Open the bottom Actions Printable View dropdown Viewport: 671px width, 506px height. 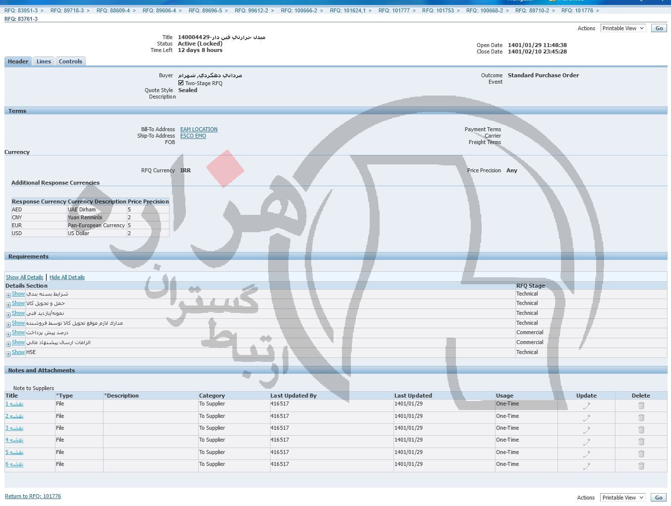(x=623, y=498)
